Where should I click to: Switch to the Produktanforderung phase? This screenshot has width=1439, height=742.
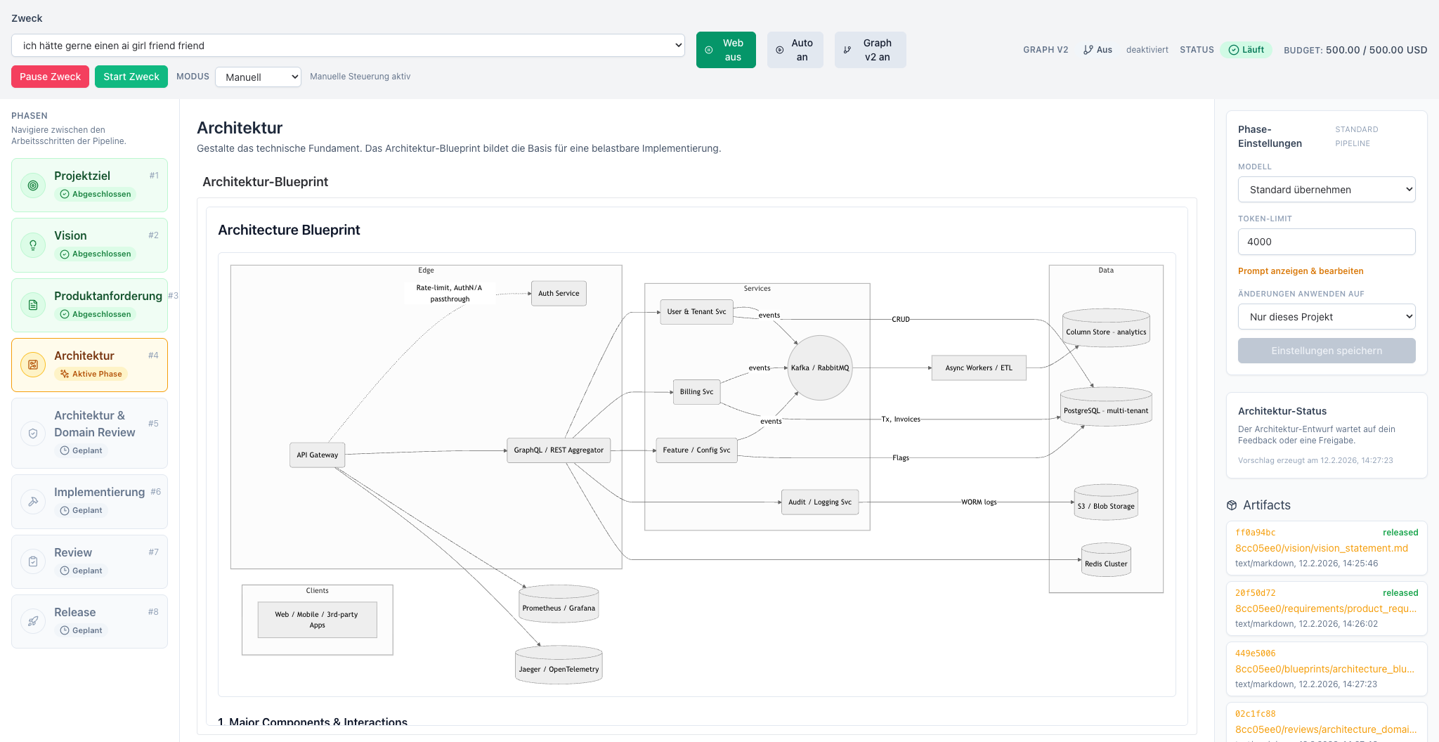(89, 305)
